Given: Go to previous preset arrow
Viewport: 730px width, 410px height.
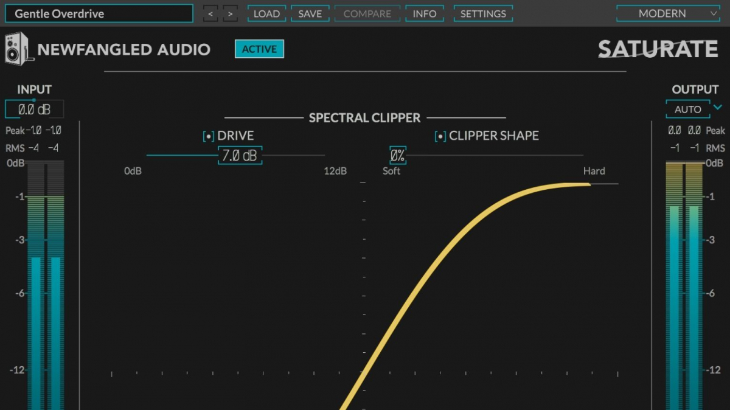Looking at the screenshot, I should (x=210, y=13).
